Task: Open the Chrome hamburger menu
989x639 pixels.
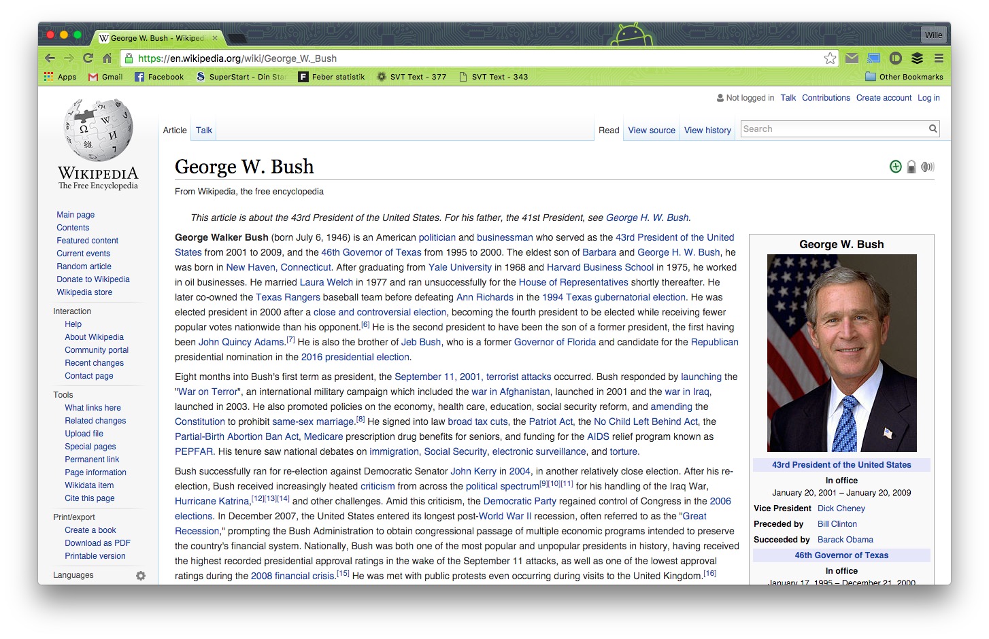Action: 939,58
